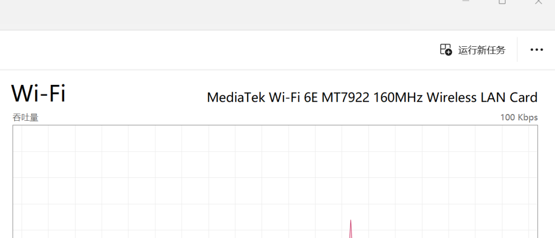Click the MT7922 model number text
555x238 pixels.
[345, 97]
